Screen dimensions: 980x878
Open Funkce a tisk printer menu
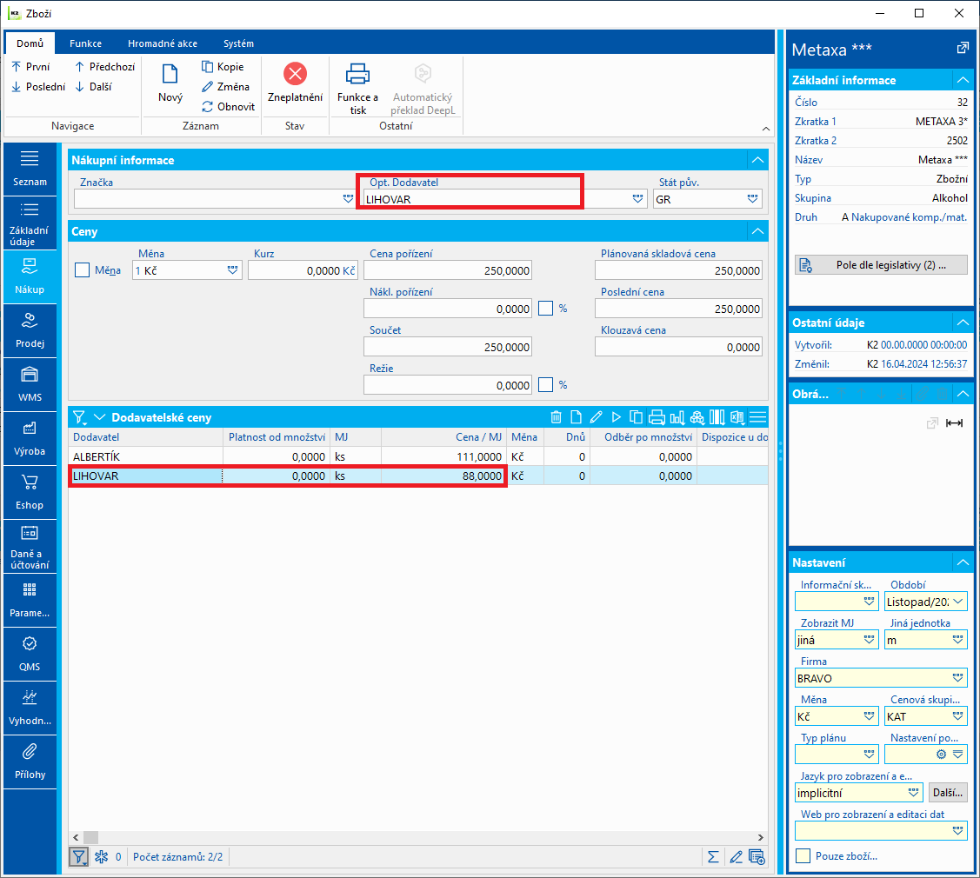[357, 88]
